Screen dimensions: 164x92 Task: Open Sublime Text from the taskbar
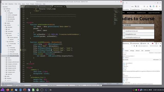click(12, 90)
